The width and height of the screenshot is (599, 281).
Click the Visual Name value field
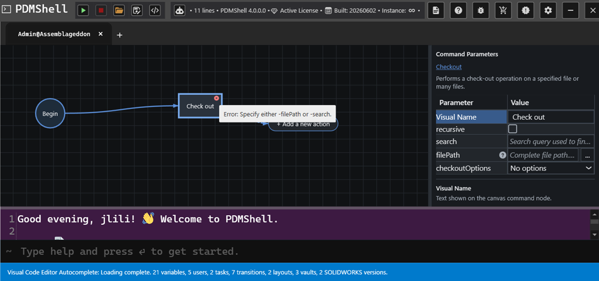[x=551, y=117]
